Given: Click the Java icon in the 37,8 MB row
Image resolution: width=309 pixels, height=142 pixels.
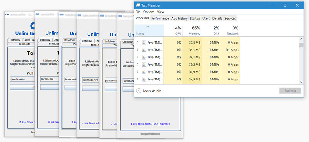Looking at the screenshot, I should pyautogui.click(x=144, y=43).
